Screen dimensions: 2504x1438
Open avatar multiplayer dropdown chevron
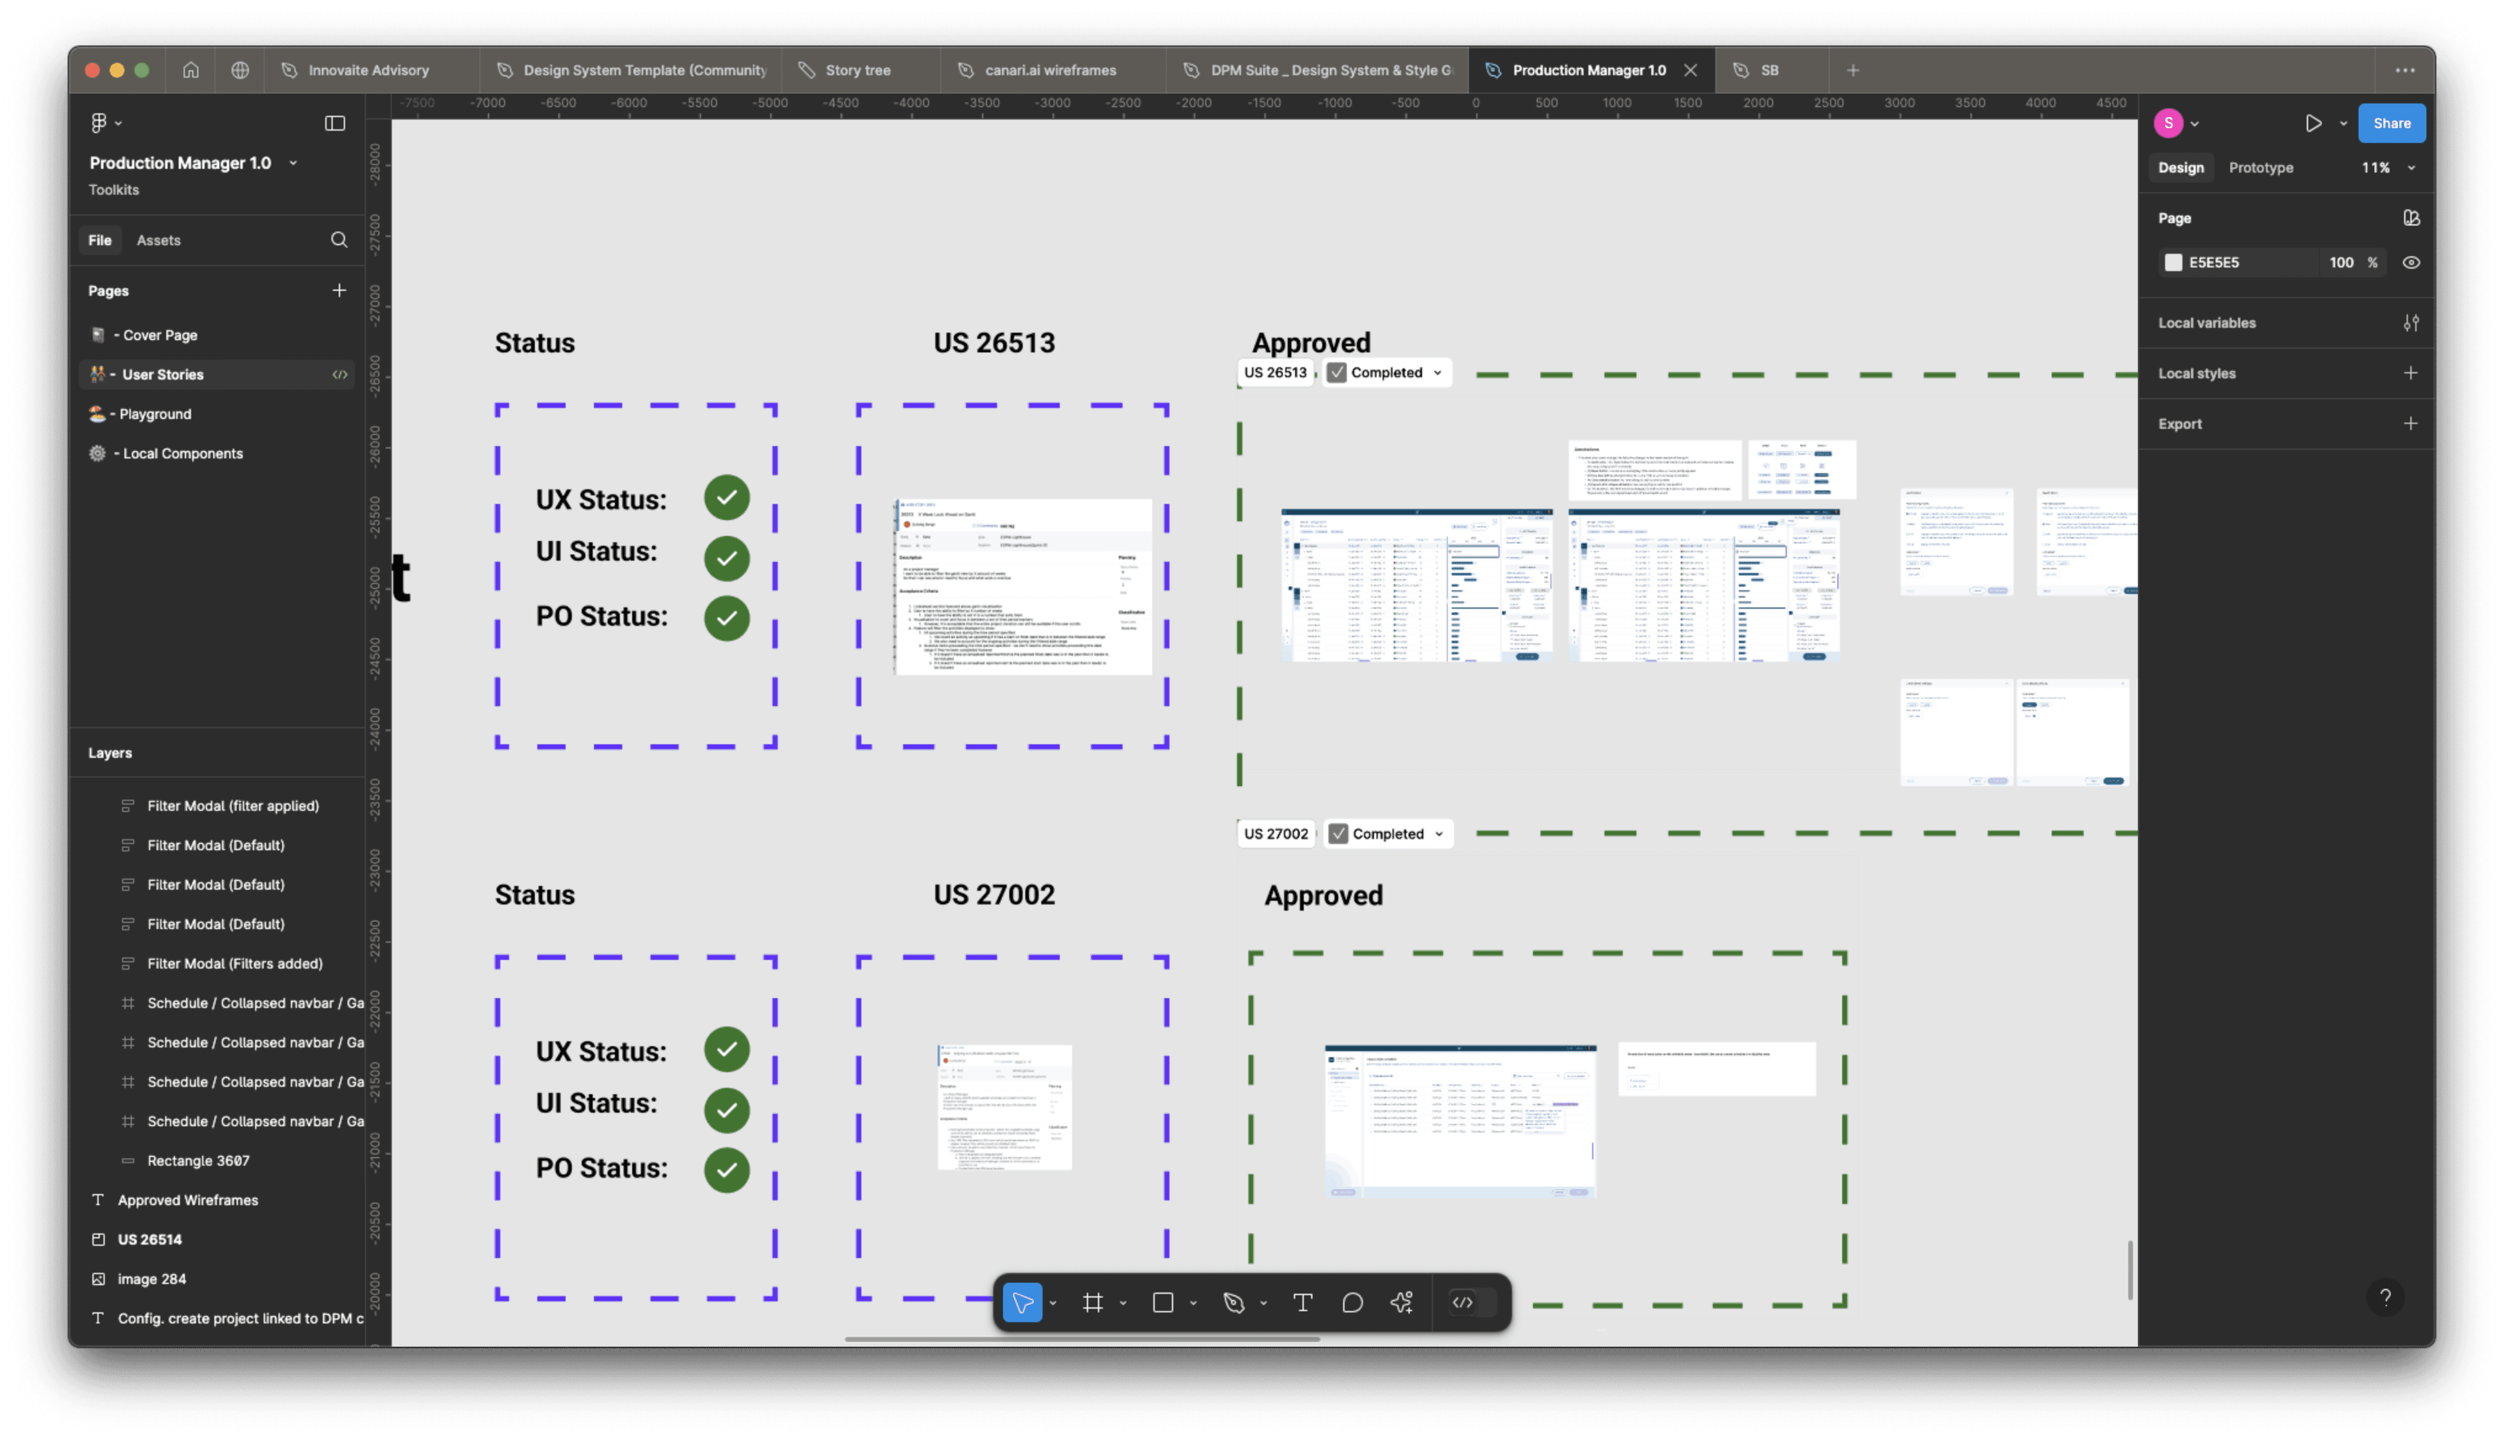pyautogui.click(x=2194, y=124)
